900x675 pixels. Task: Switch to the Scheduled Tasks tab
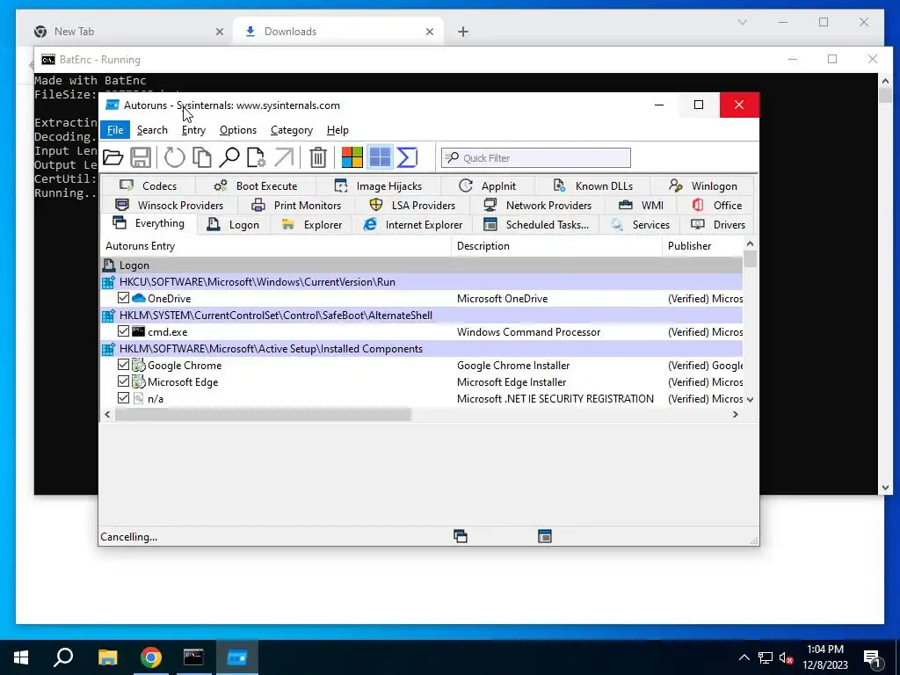tap(536, 224)
